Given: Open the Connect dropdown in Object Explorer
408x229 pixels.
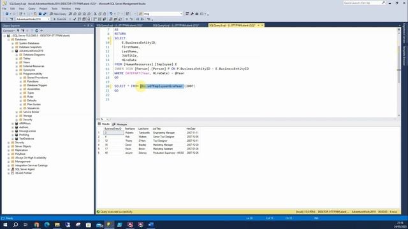Looking at the screenshot, I should (8, 31).
